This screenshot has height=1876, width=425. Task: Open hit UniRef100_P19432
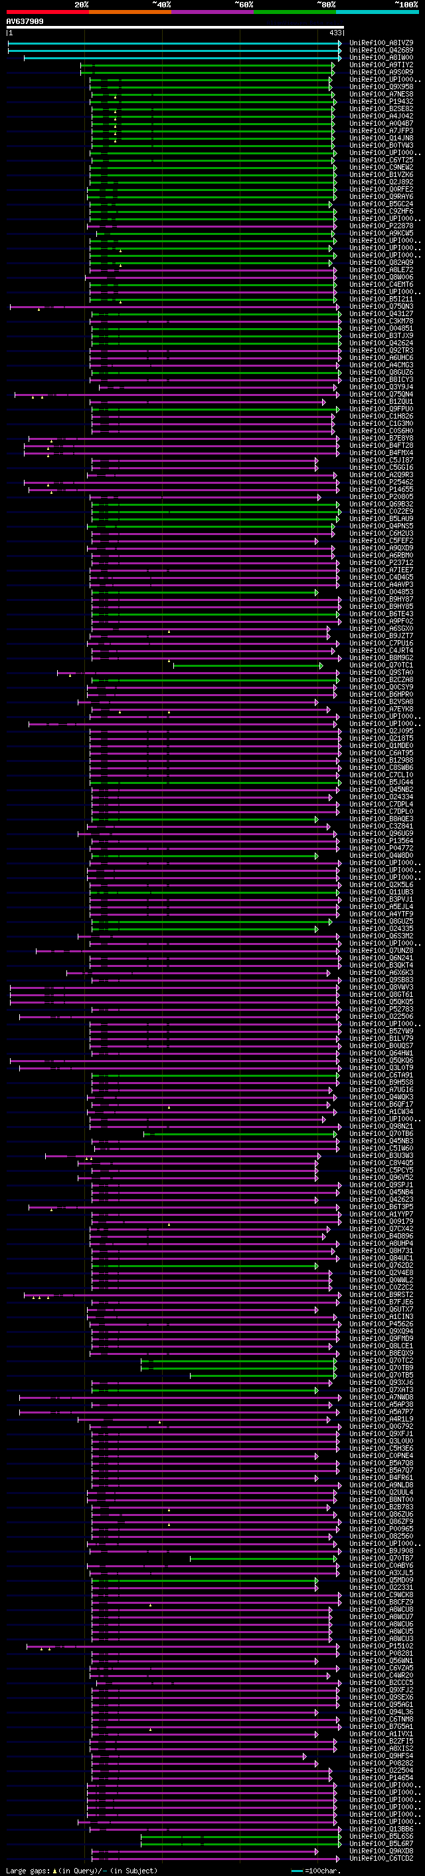381,101
